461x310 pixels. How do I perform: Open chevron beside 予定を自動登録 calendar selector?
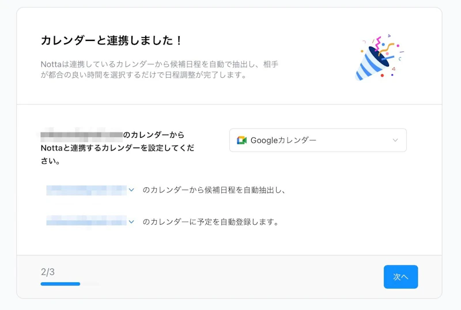pyautogui.click(x=131, y=222)
